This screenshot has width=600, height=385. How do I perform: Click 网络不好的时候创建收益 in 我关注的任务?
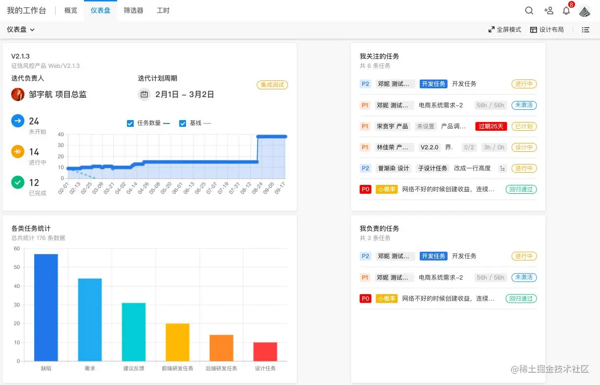[448, 189]
